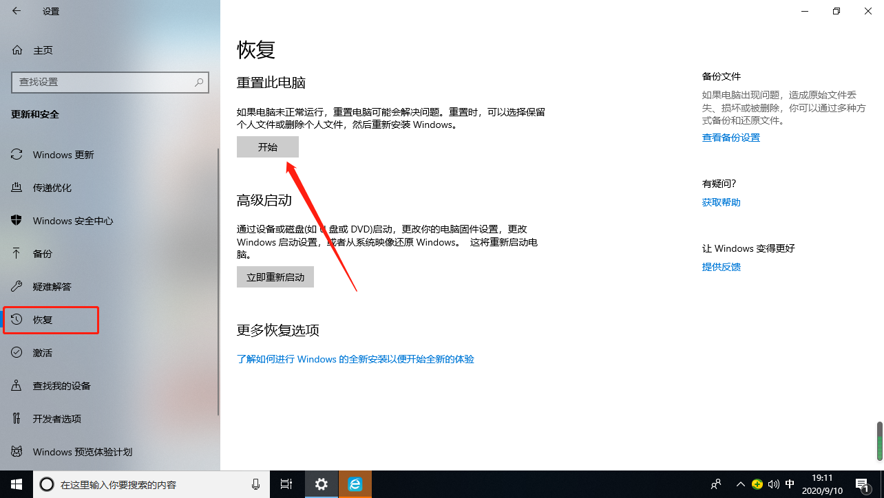Click the 提供反馈 link
Screen dimensions: 884x498
pyautogui.click(x=721, y=267)
